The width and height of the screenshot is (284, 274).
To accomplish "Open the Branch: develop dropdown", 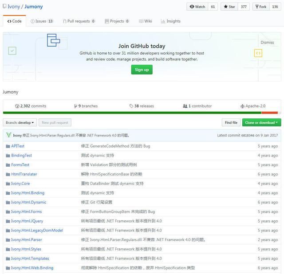I will click(x=20, y=122).
